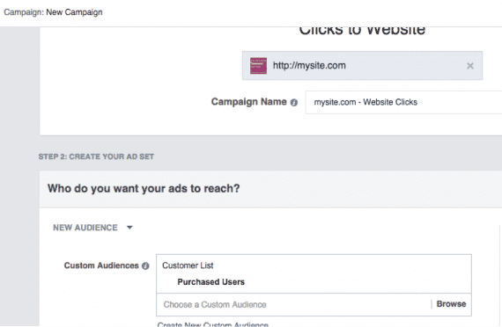This screenshot has width=502, height=327.
Task: Remove the http://mysite.com URL with X
Action: [x=470, y=66]
